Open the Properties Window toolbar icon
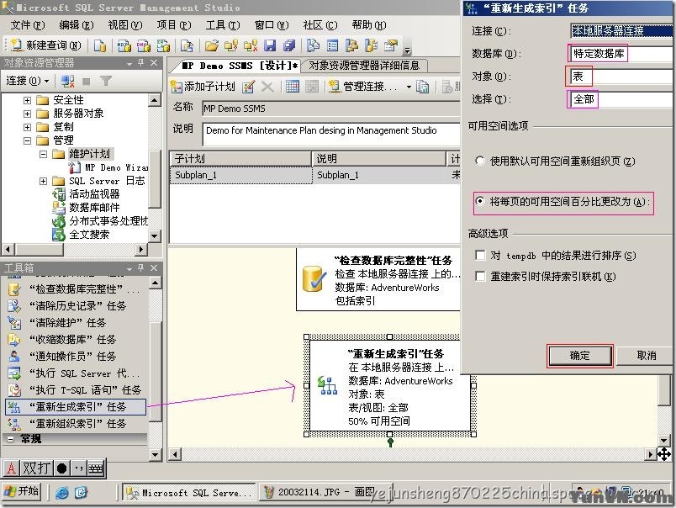The width and height of the screenshot is (676, 508). click(x=391, y=45)
